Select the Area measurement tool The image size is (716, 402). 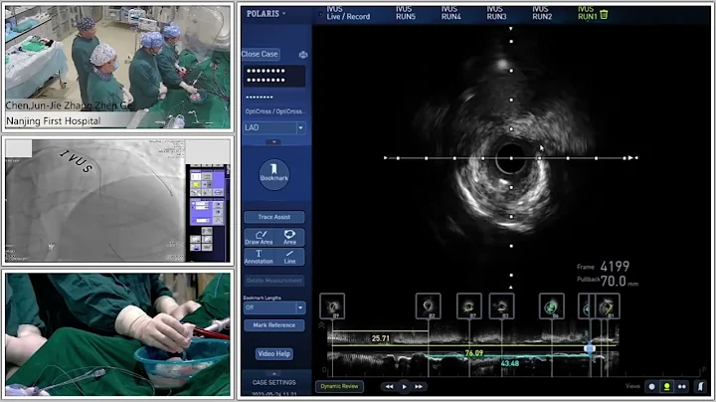pos(289,237)
